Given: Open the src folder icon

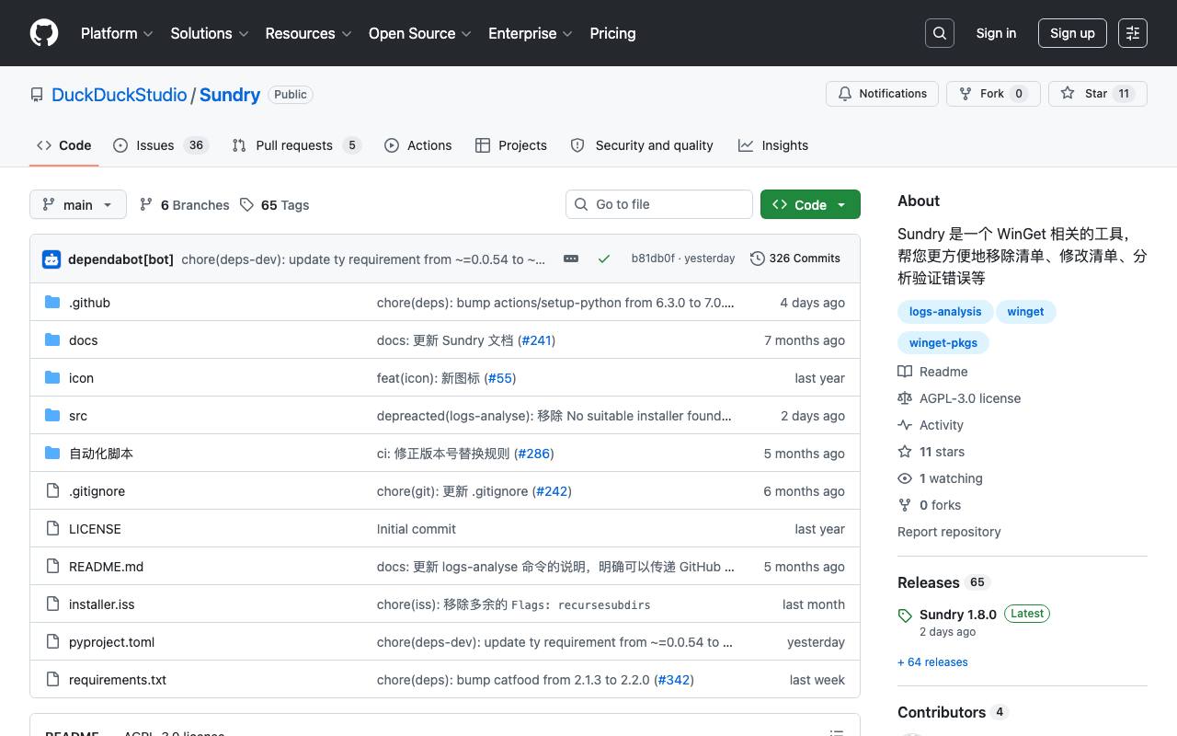Looking at the screenshot, I should [52, 416].
